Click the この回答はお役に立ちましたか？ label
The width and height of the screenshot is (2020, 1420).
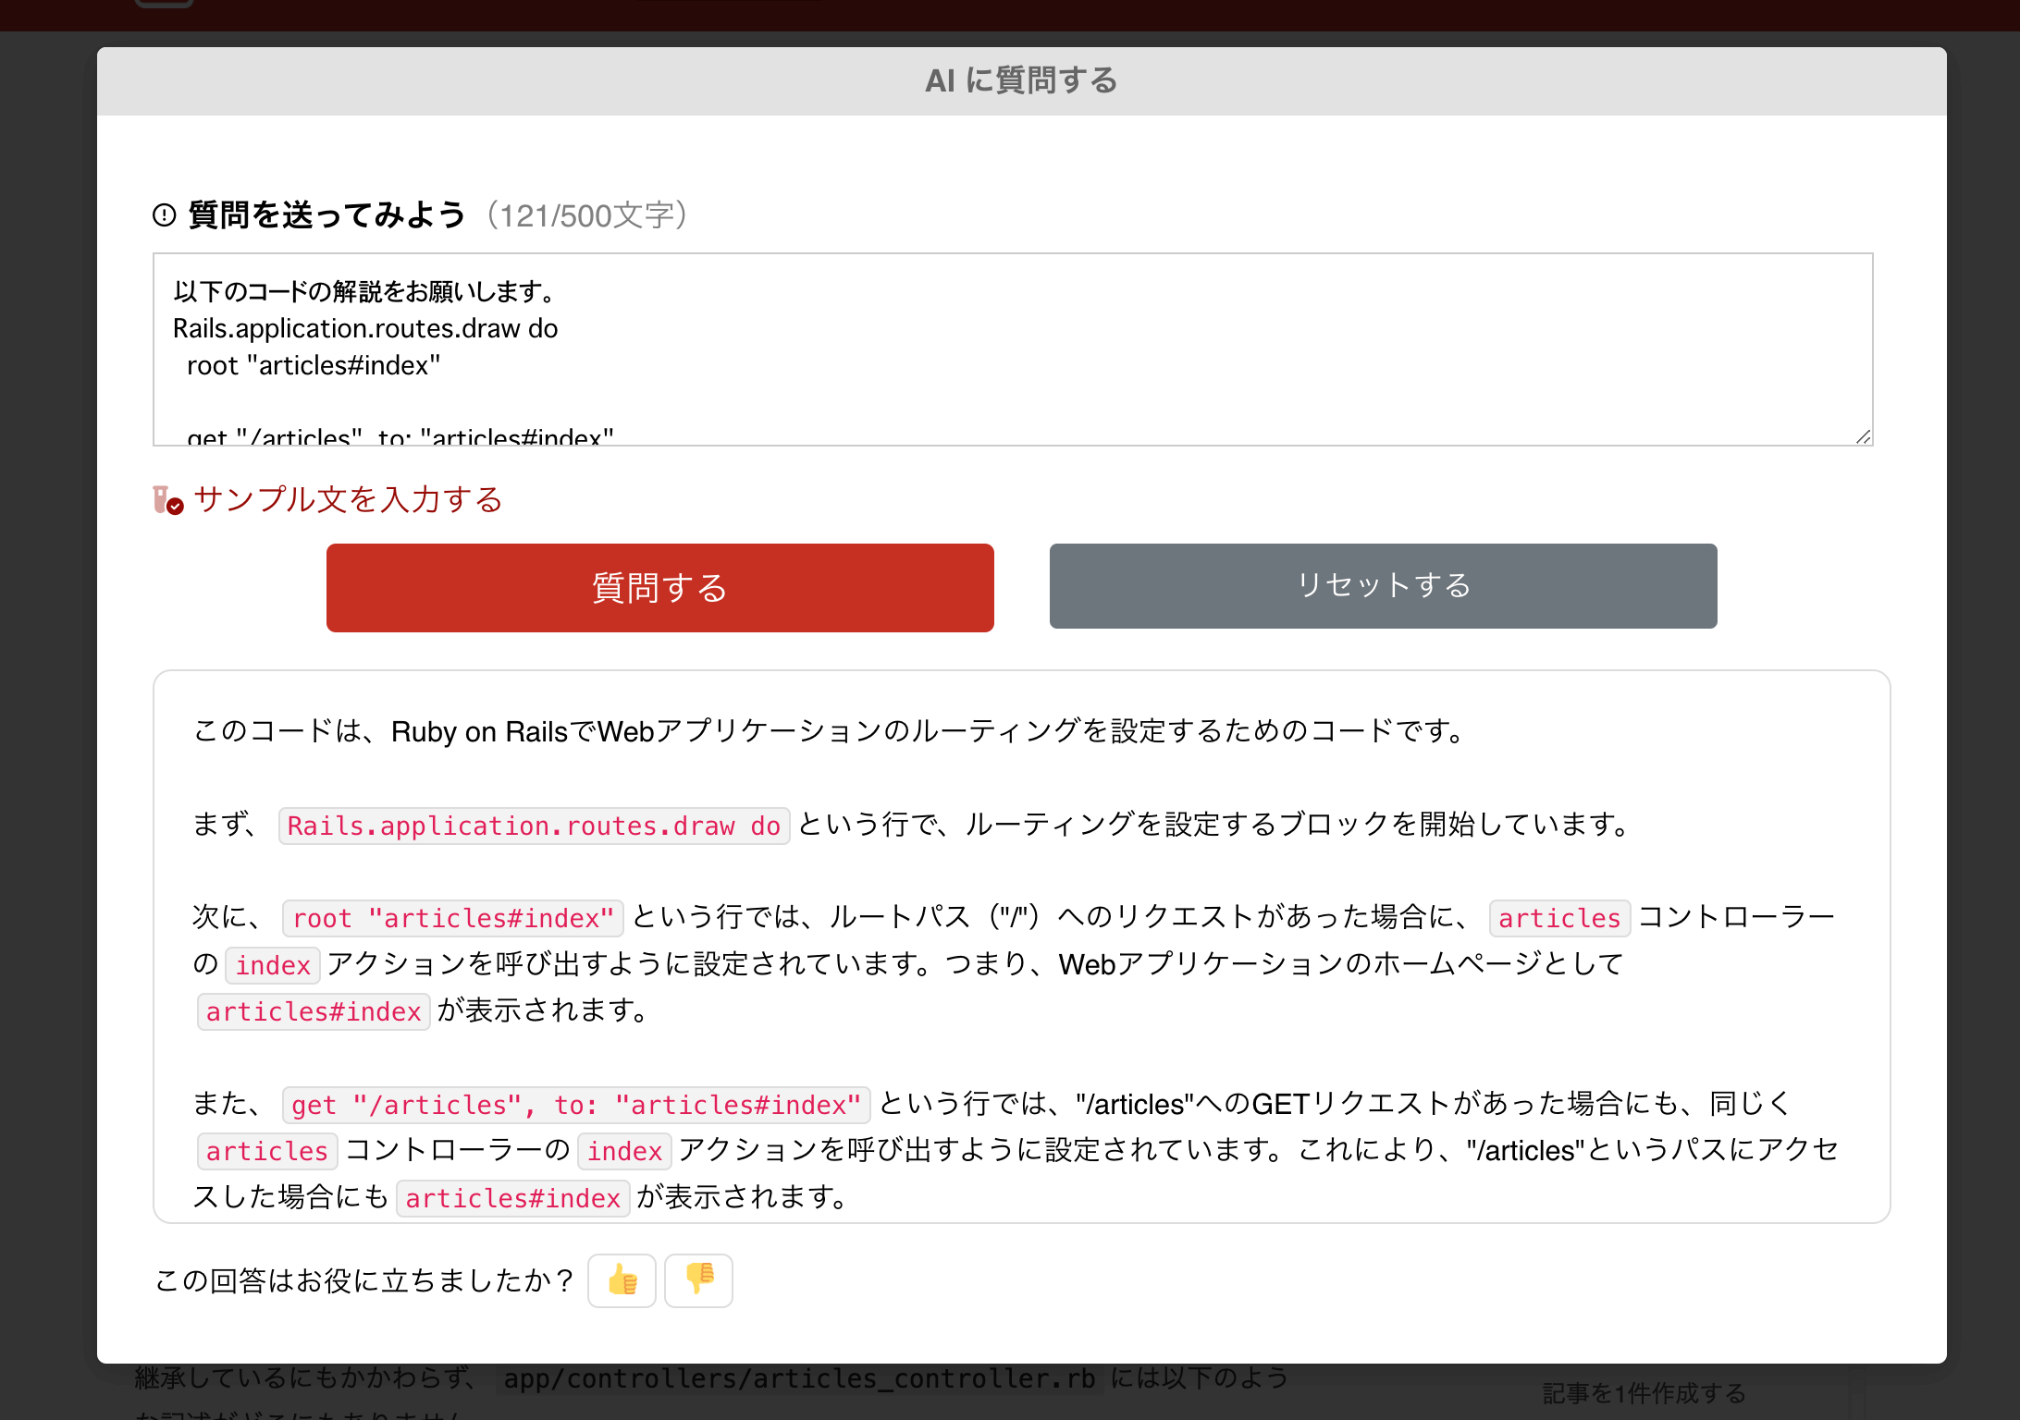(x=363, y=1280)
